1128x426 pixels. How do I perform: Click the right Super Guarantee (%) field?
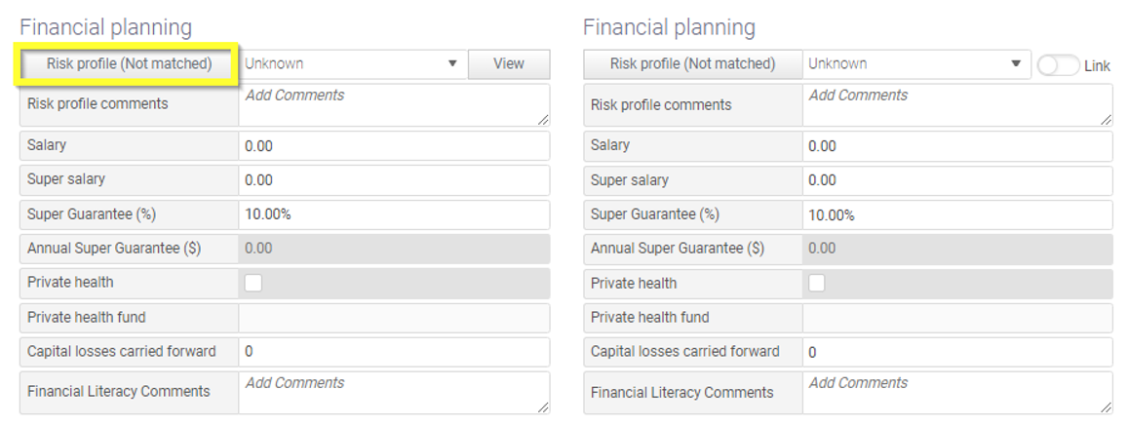957,214
